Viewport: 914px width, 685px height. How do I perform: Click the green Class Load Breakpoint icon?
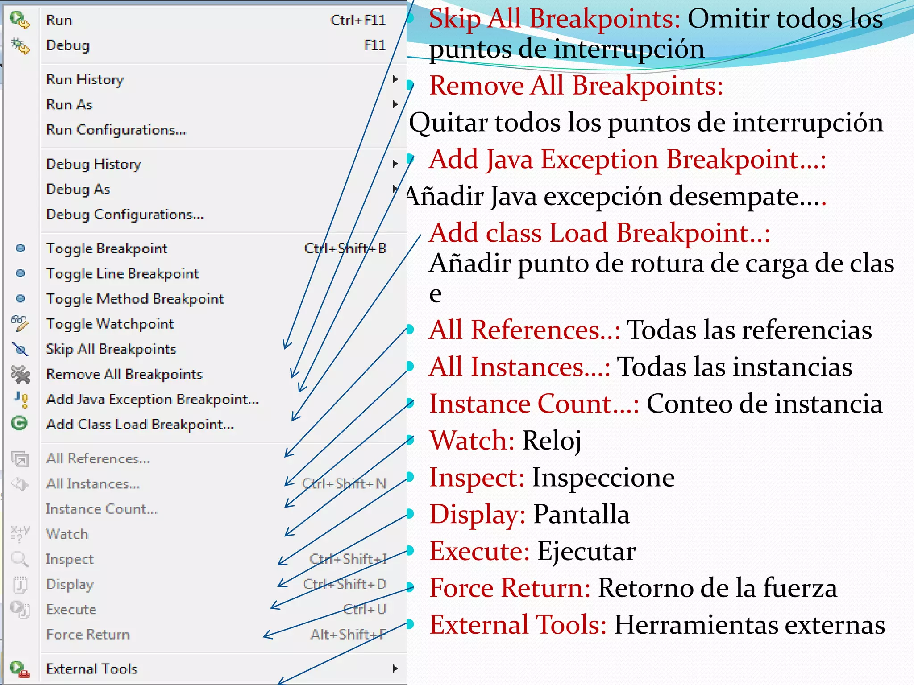click(20, 424)
